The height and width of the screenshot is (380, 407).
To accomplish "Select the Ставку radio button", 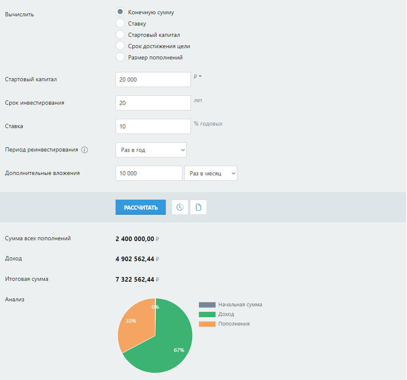I will (120, 23).
